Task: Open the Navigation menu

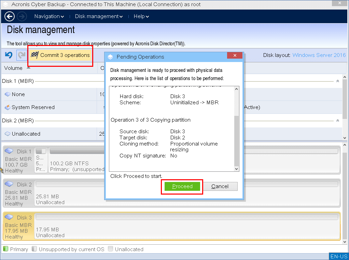Action: (x=49, y=16)
